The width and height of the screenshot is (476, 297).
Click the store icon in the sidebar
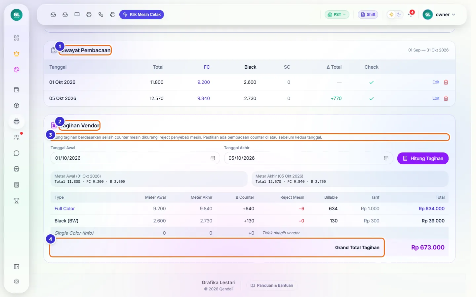(17, 169)
